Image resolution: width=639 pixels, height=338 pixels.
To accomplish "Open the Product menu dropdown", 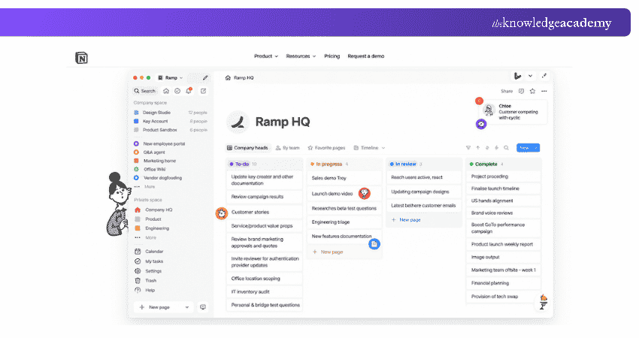I will pyautogui.click(x=265, y=56).
